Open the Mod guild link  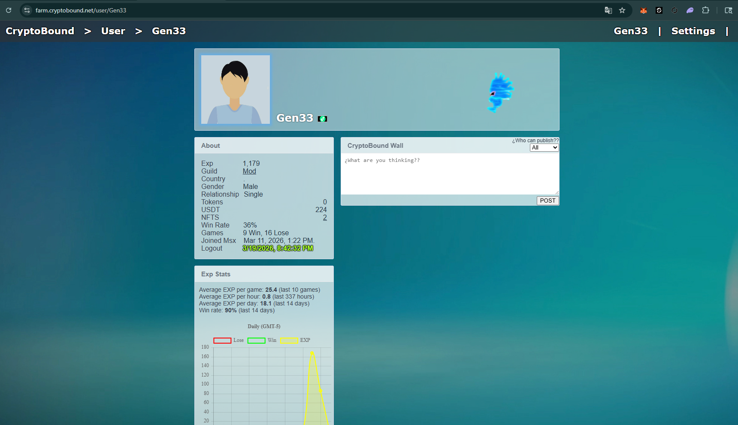tap(249, 171)
